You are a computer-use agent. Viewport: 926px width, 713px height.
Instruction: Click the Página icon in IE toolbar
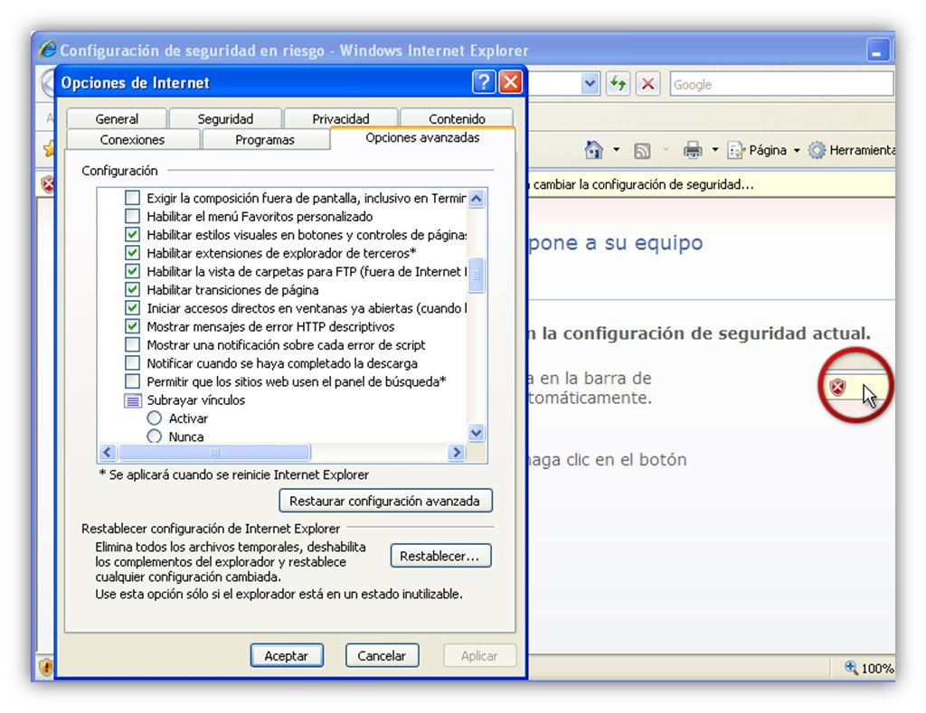click(x=735, y=151)
